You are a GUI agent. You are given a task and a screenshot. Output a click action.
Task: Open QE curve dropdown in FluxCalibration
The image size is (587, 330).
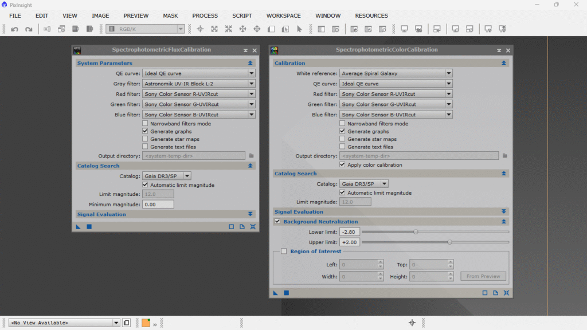click(x=199, y=73)
